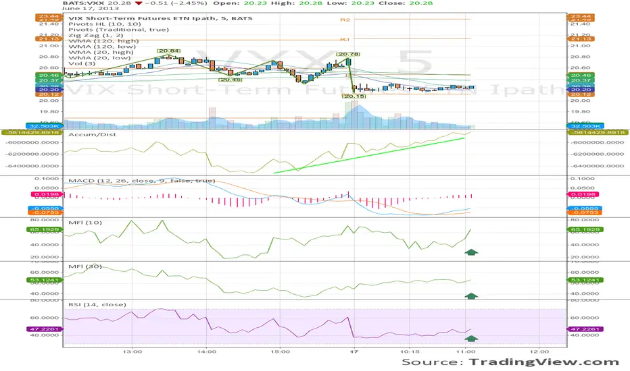The height and width of the screenshot is (371, 630).
Task: Click the 12:00 time axis label
Action: coord(539,351)
